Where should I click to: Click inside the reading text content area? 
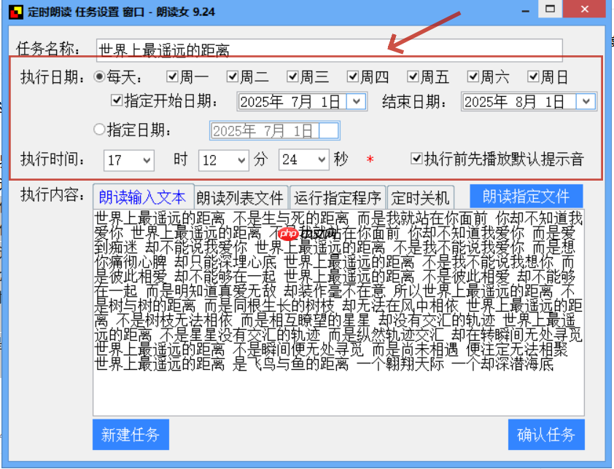tap(338, 312)
